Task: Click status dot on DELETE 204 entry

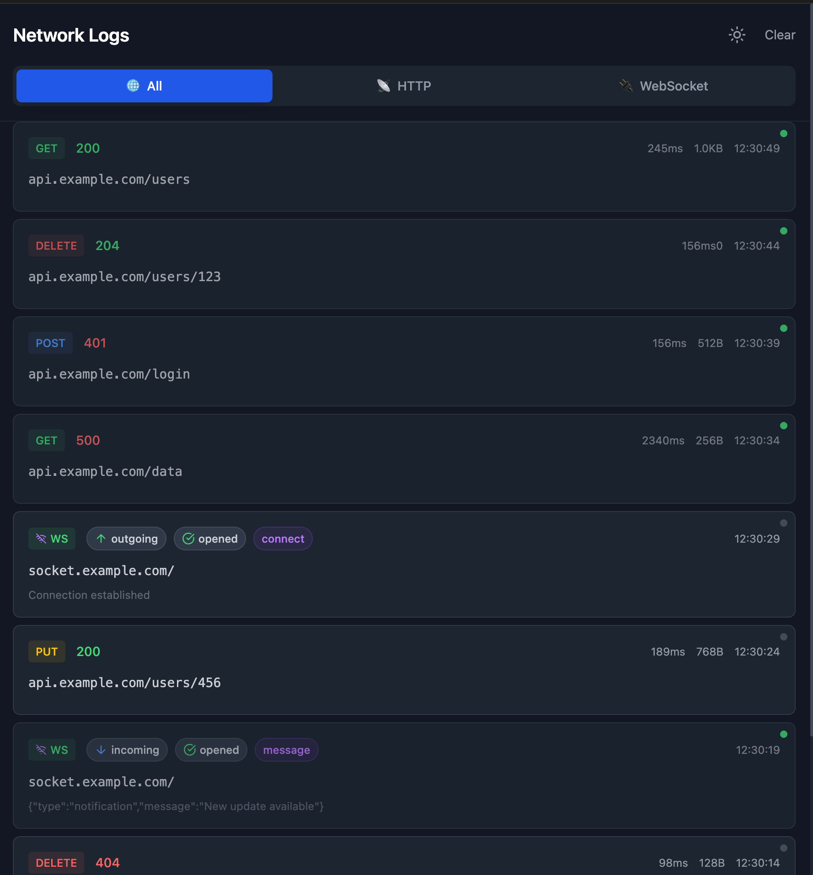Action: tap(784, 231)
